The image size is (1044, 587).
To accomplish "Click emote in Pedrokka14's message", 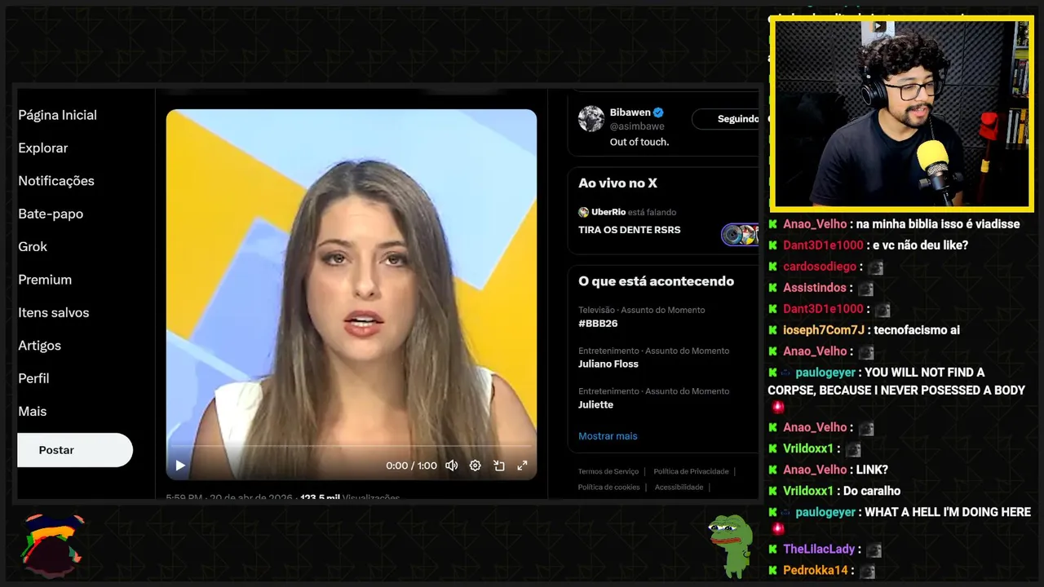I will [867, 572].
